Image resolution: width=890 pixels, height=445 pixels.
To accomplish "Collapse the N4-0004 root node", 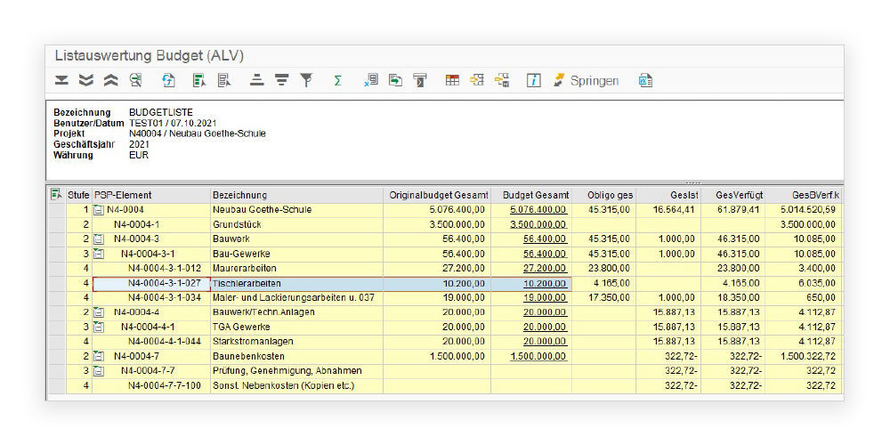I will pos(99,210).
